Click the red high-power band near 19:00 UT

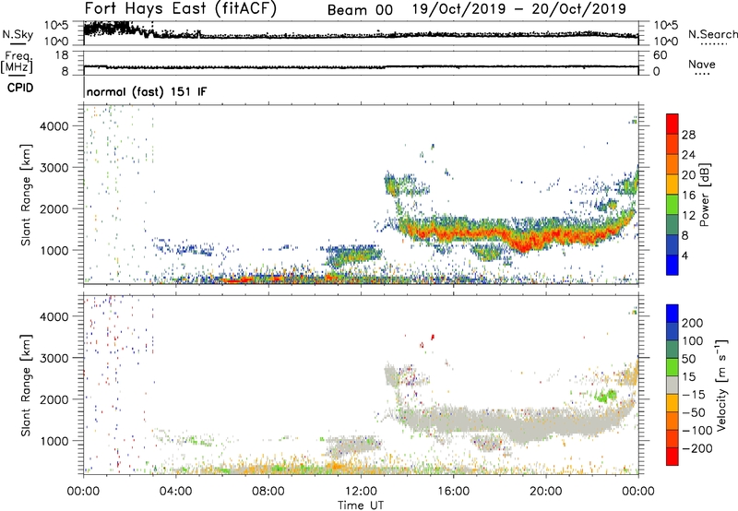coord(523,244)
